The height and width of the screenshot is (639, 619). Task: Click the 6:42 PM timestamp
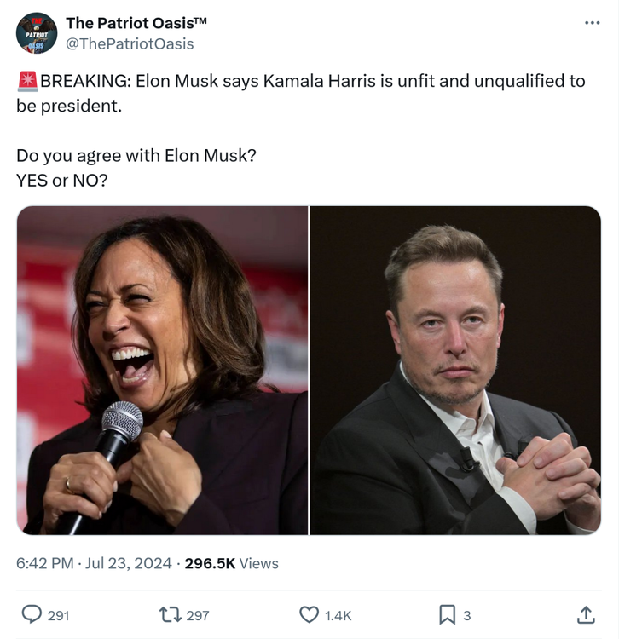pos(44,563)
